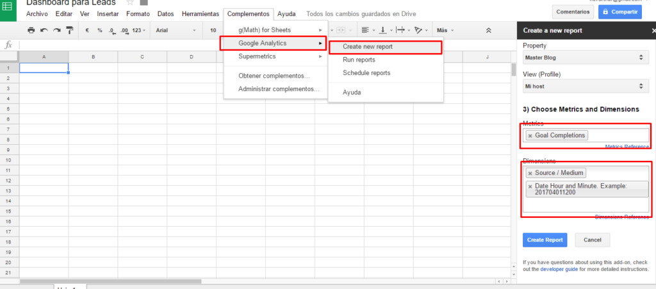This screenshot has height=289, width=656.
Task: Click the horizontal scrollbar thumb
Action: (111, 281)
